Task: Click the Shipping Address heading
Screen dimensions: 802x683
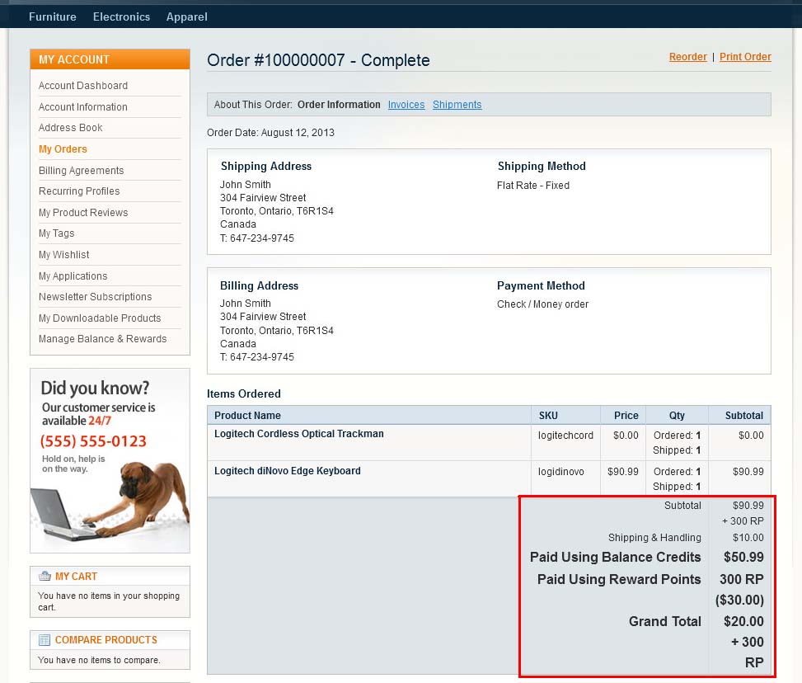Action: click(266, 166)
